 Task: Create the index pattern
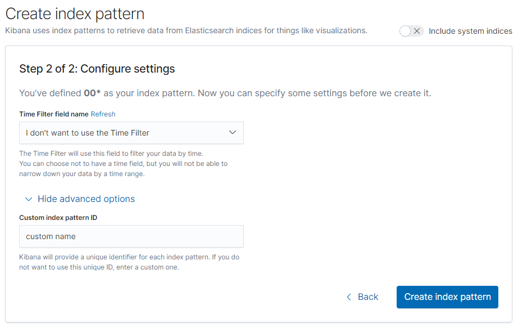pyautogui.click(x=447, y=297)
